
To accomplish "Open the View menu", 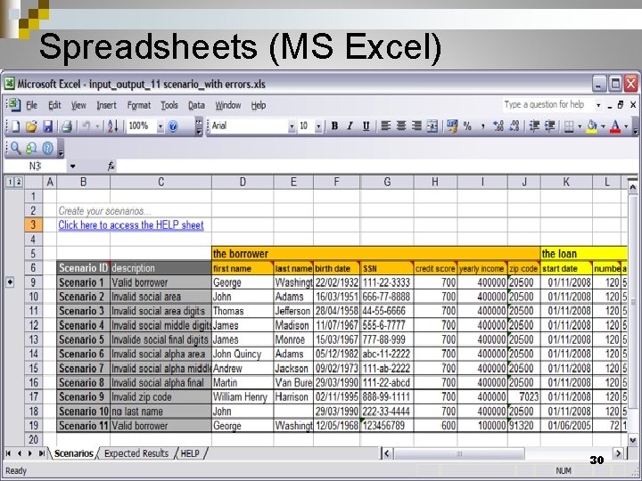I will click(78, 105).
